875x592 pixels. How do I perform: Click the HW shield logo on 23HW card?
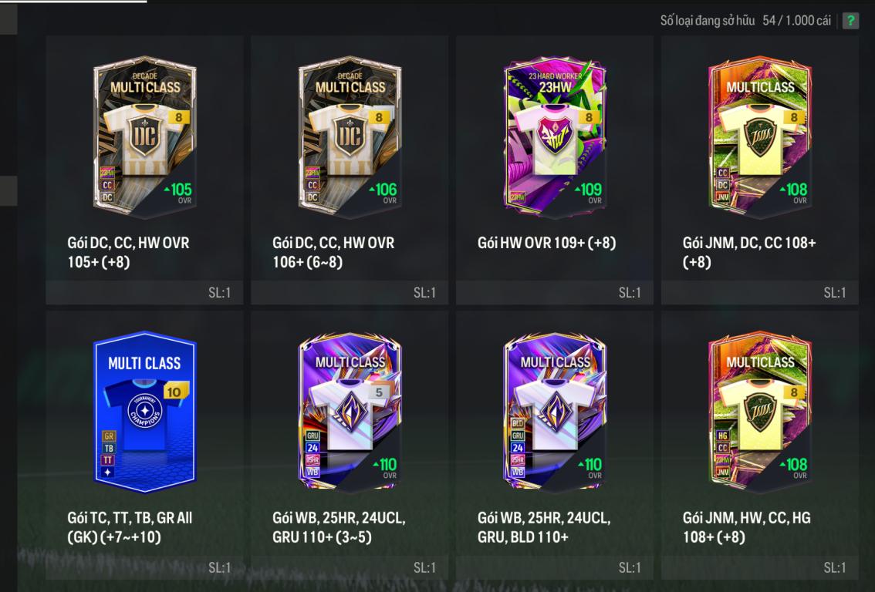point(554,136)
